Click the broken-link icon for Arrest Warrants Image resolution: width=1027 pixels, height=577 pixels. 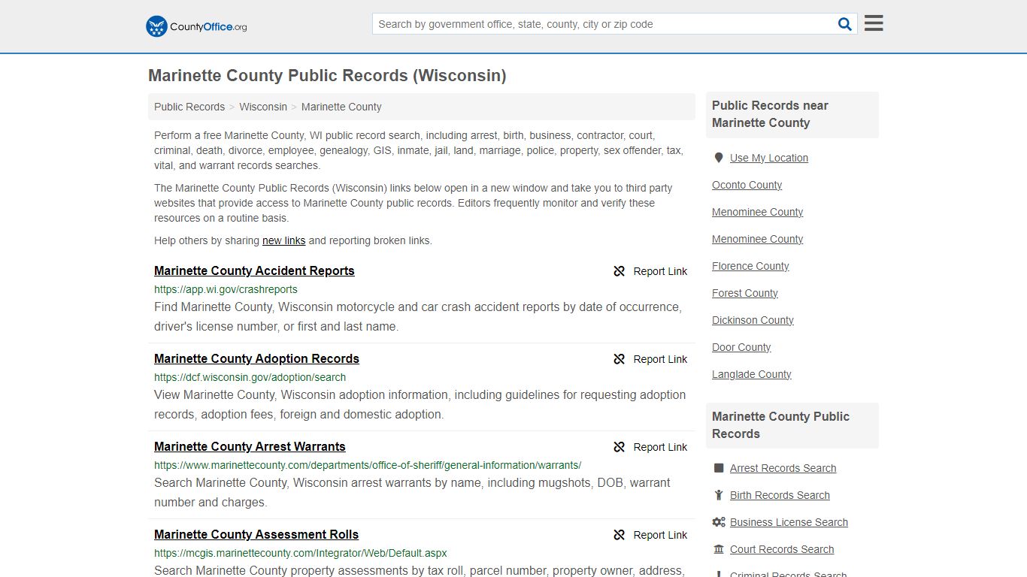pyautogui.click(x=620, y=447)
